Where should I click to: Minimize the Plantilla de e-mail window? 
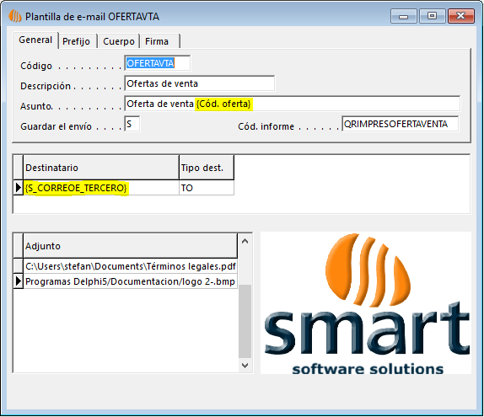tap(403, 16)
